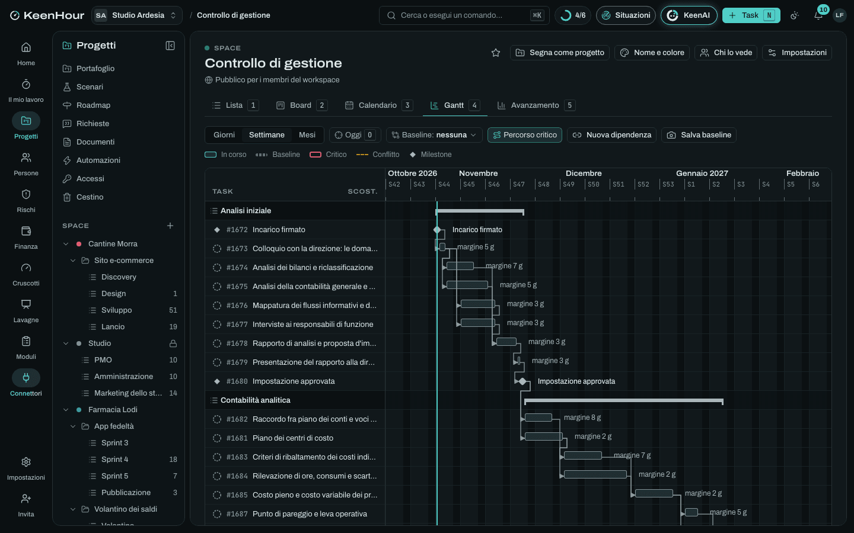The width and height of the screenshot is (854, 533).
Task: Jump to today with Oggi button
Action: tap(355, 135)
